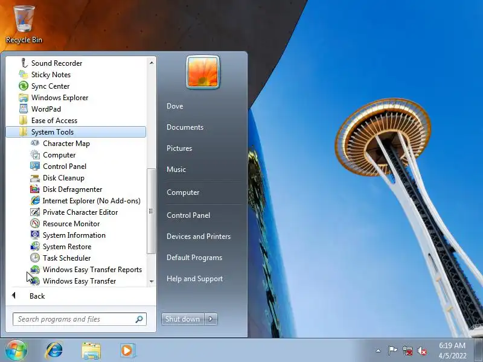
Task: Click programs list scroll up arrow
Action: 152,63
